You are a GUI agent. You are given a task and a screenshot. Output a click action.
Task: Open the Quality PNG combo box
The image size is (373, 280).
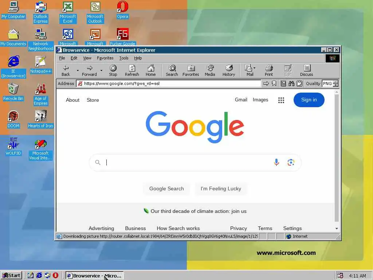click(x=330, y=83)
